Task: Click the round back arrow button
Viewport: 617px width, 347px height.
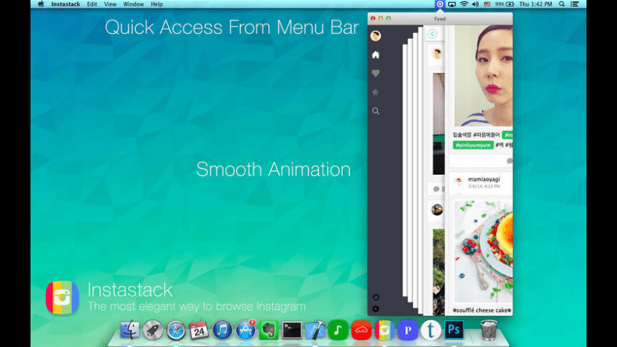Action: [432, 34]
